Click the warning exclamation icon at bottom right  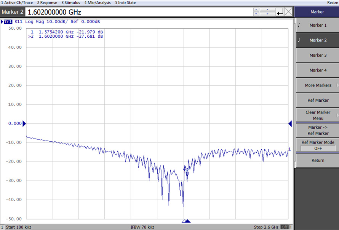[x=291, y=227]
